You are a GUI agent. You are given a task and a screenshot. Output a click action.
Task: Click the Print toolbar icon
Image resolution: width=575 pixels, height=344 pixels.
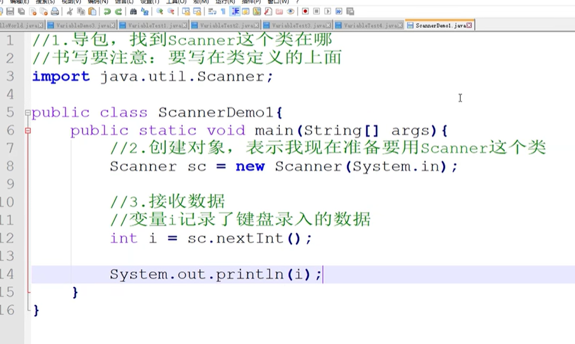[55, 11]
